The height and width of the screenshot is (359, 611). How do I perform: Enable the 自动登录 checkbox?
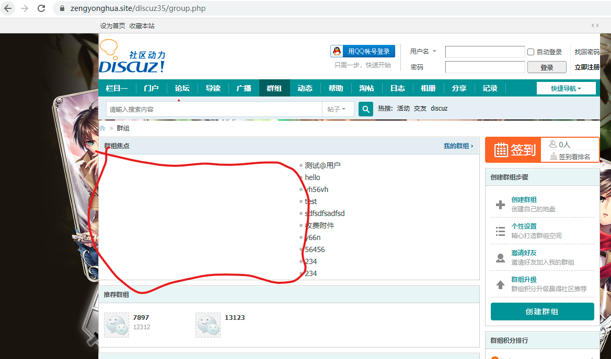tap(531, 52)
